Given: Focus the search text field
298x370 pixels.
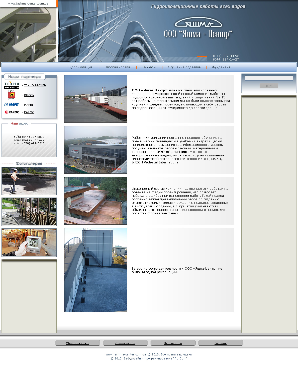Looking at the screenshot, I should coord(269,78).
